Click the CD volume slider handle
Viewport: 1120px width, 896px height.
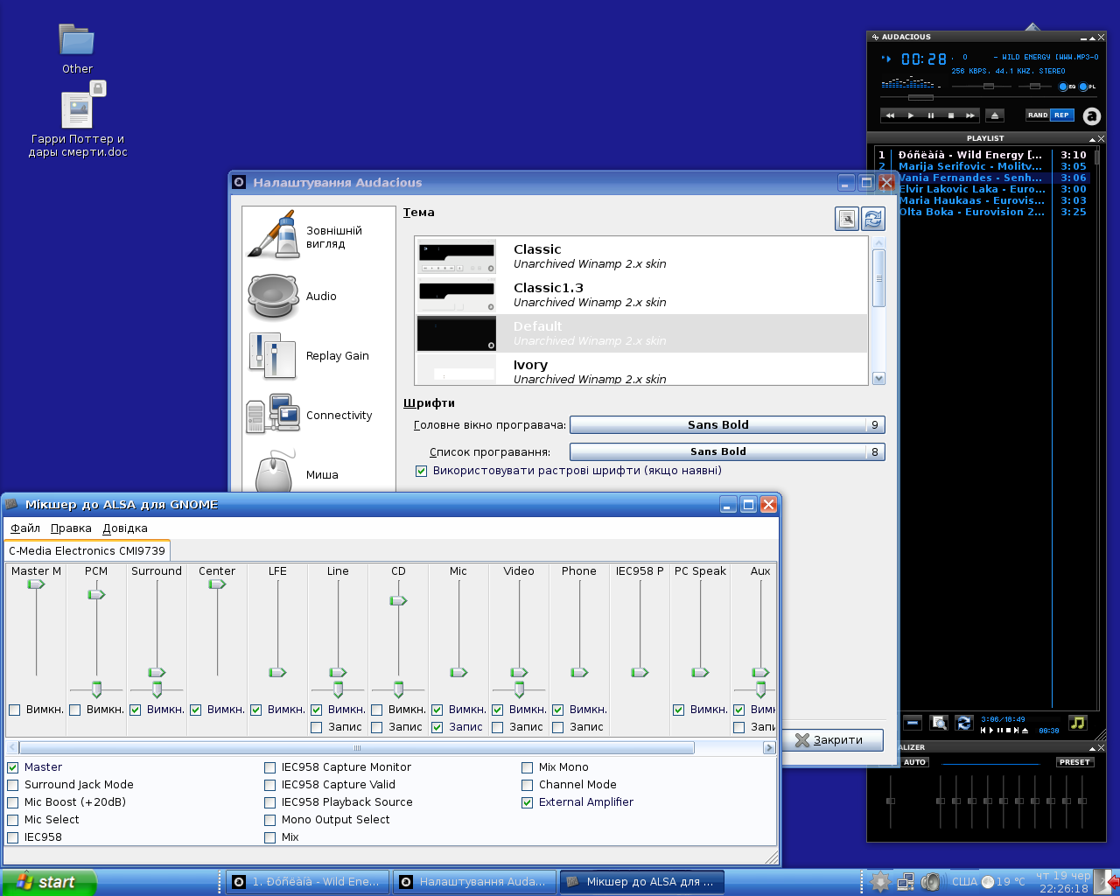point(398,600)
